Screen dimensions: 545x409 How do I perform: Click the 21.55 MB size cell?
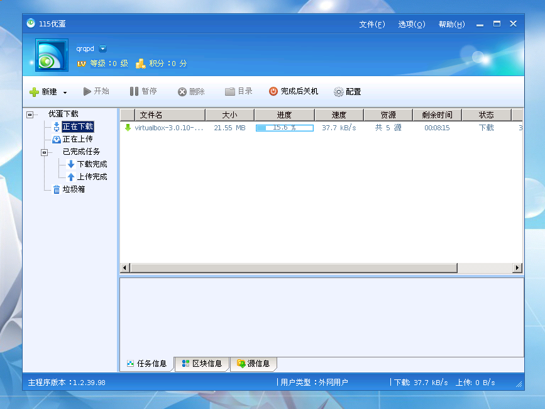point(229,128)
